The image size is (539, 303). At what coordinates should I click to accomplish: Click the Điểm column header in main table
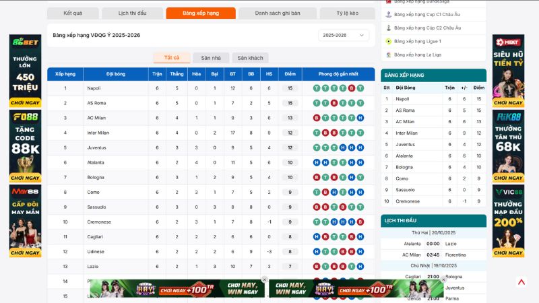point(290,73)
